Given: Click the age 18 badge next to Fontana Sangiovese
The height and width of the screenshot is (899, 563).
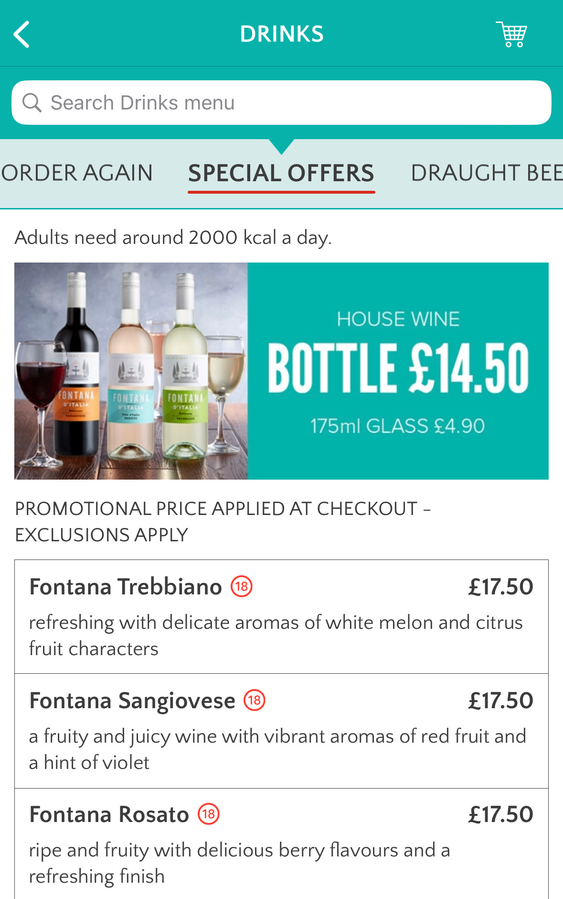Looking at the screenshot, I should tap(253, 701).
